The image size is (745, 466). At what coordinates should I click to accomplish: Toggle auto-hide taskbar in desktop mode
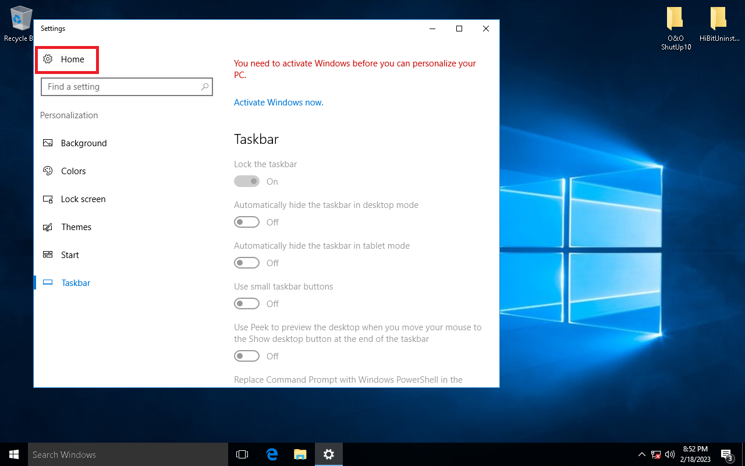pyautogui.click(x=247, y=223)
